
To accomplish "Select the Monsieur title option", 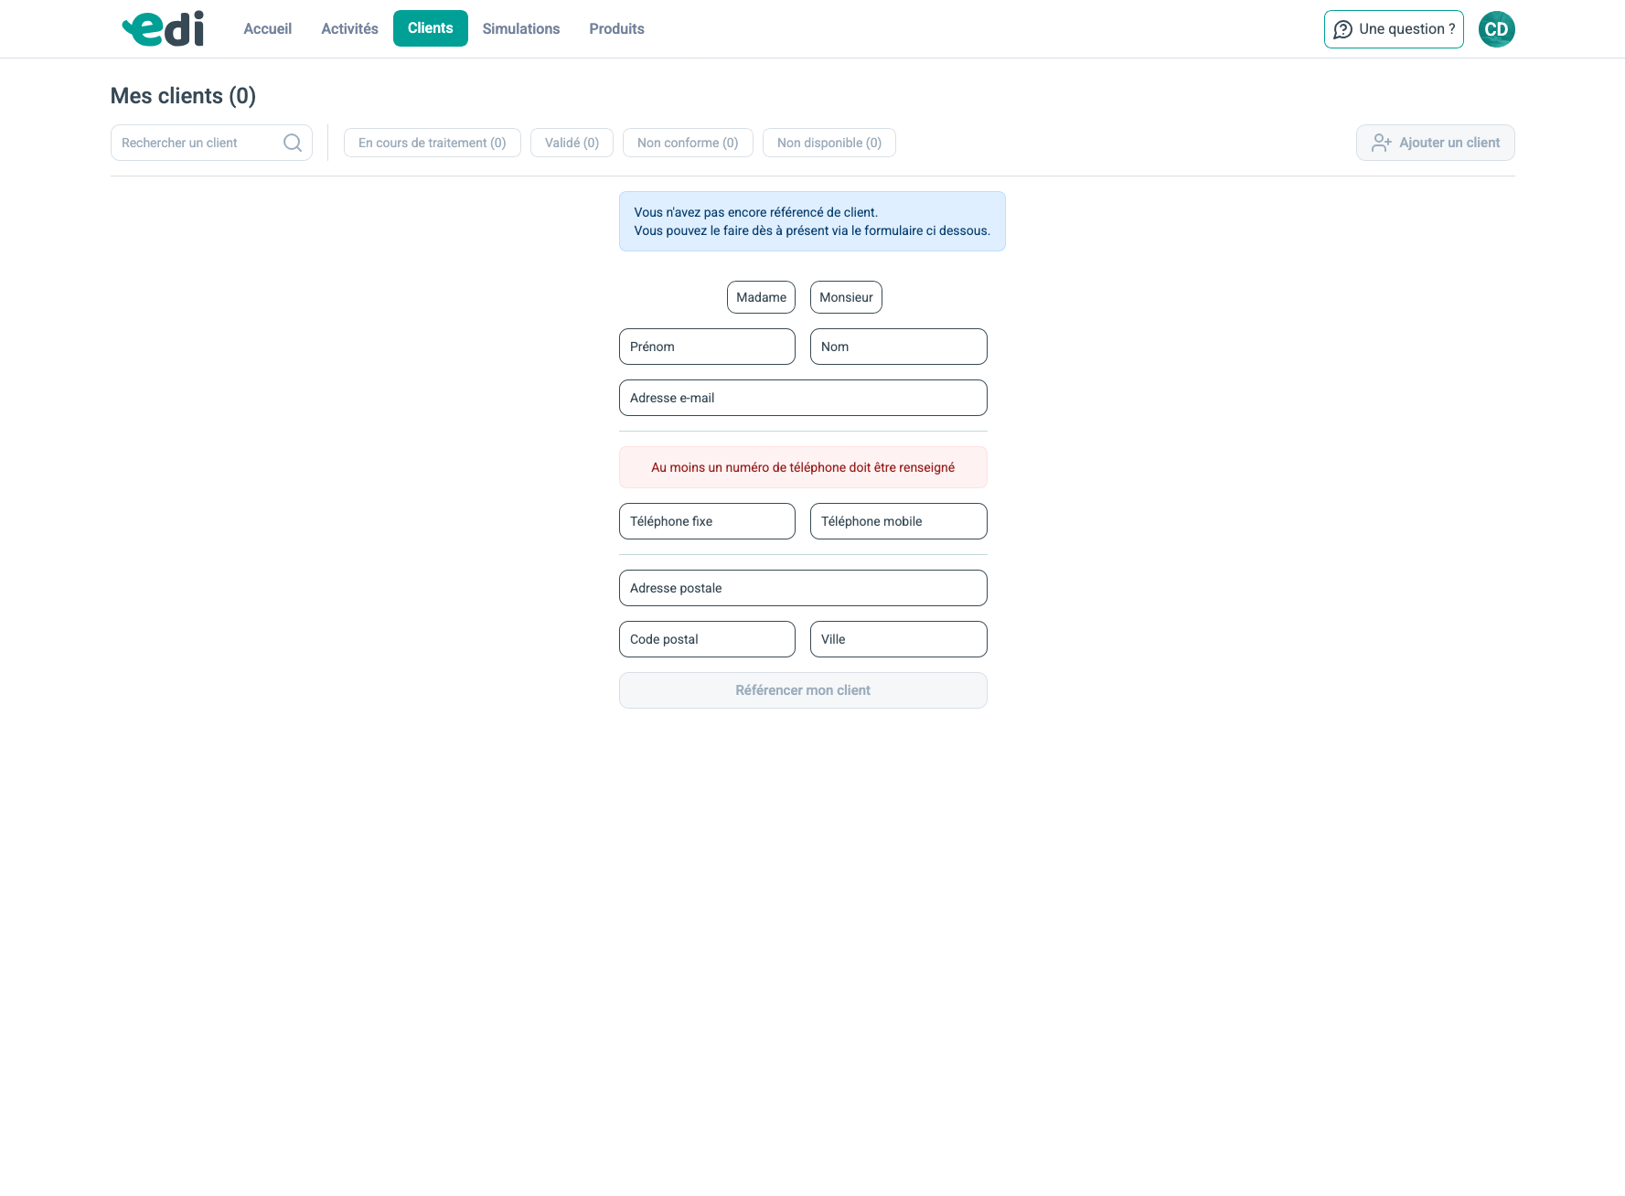I will tap(846, 297).
